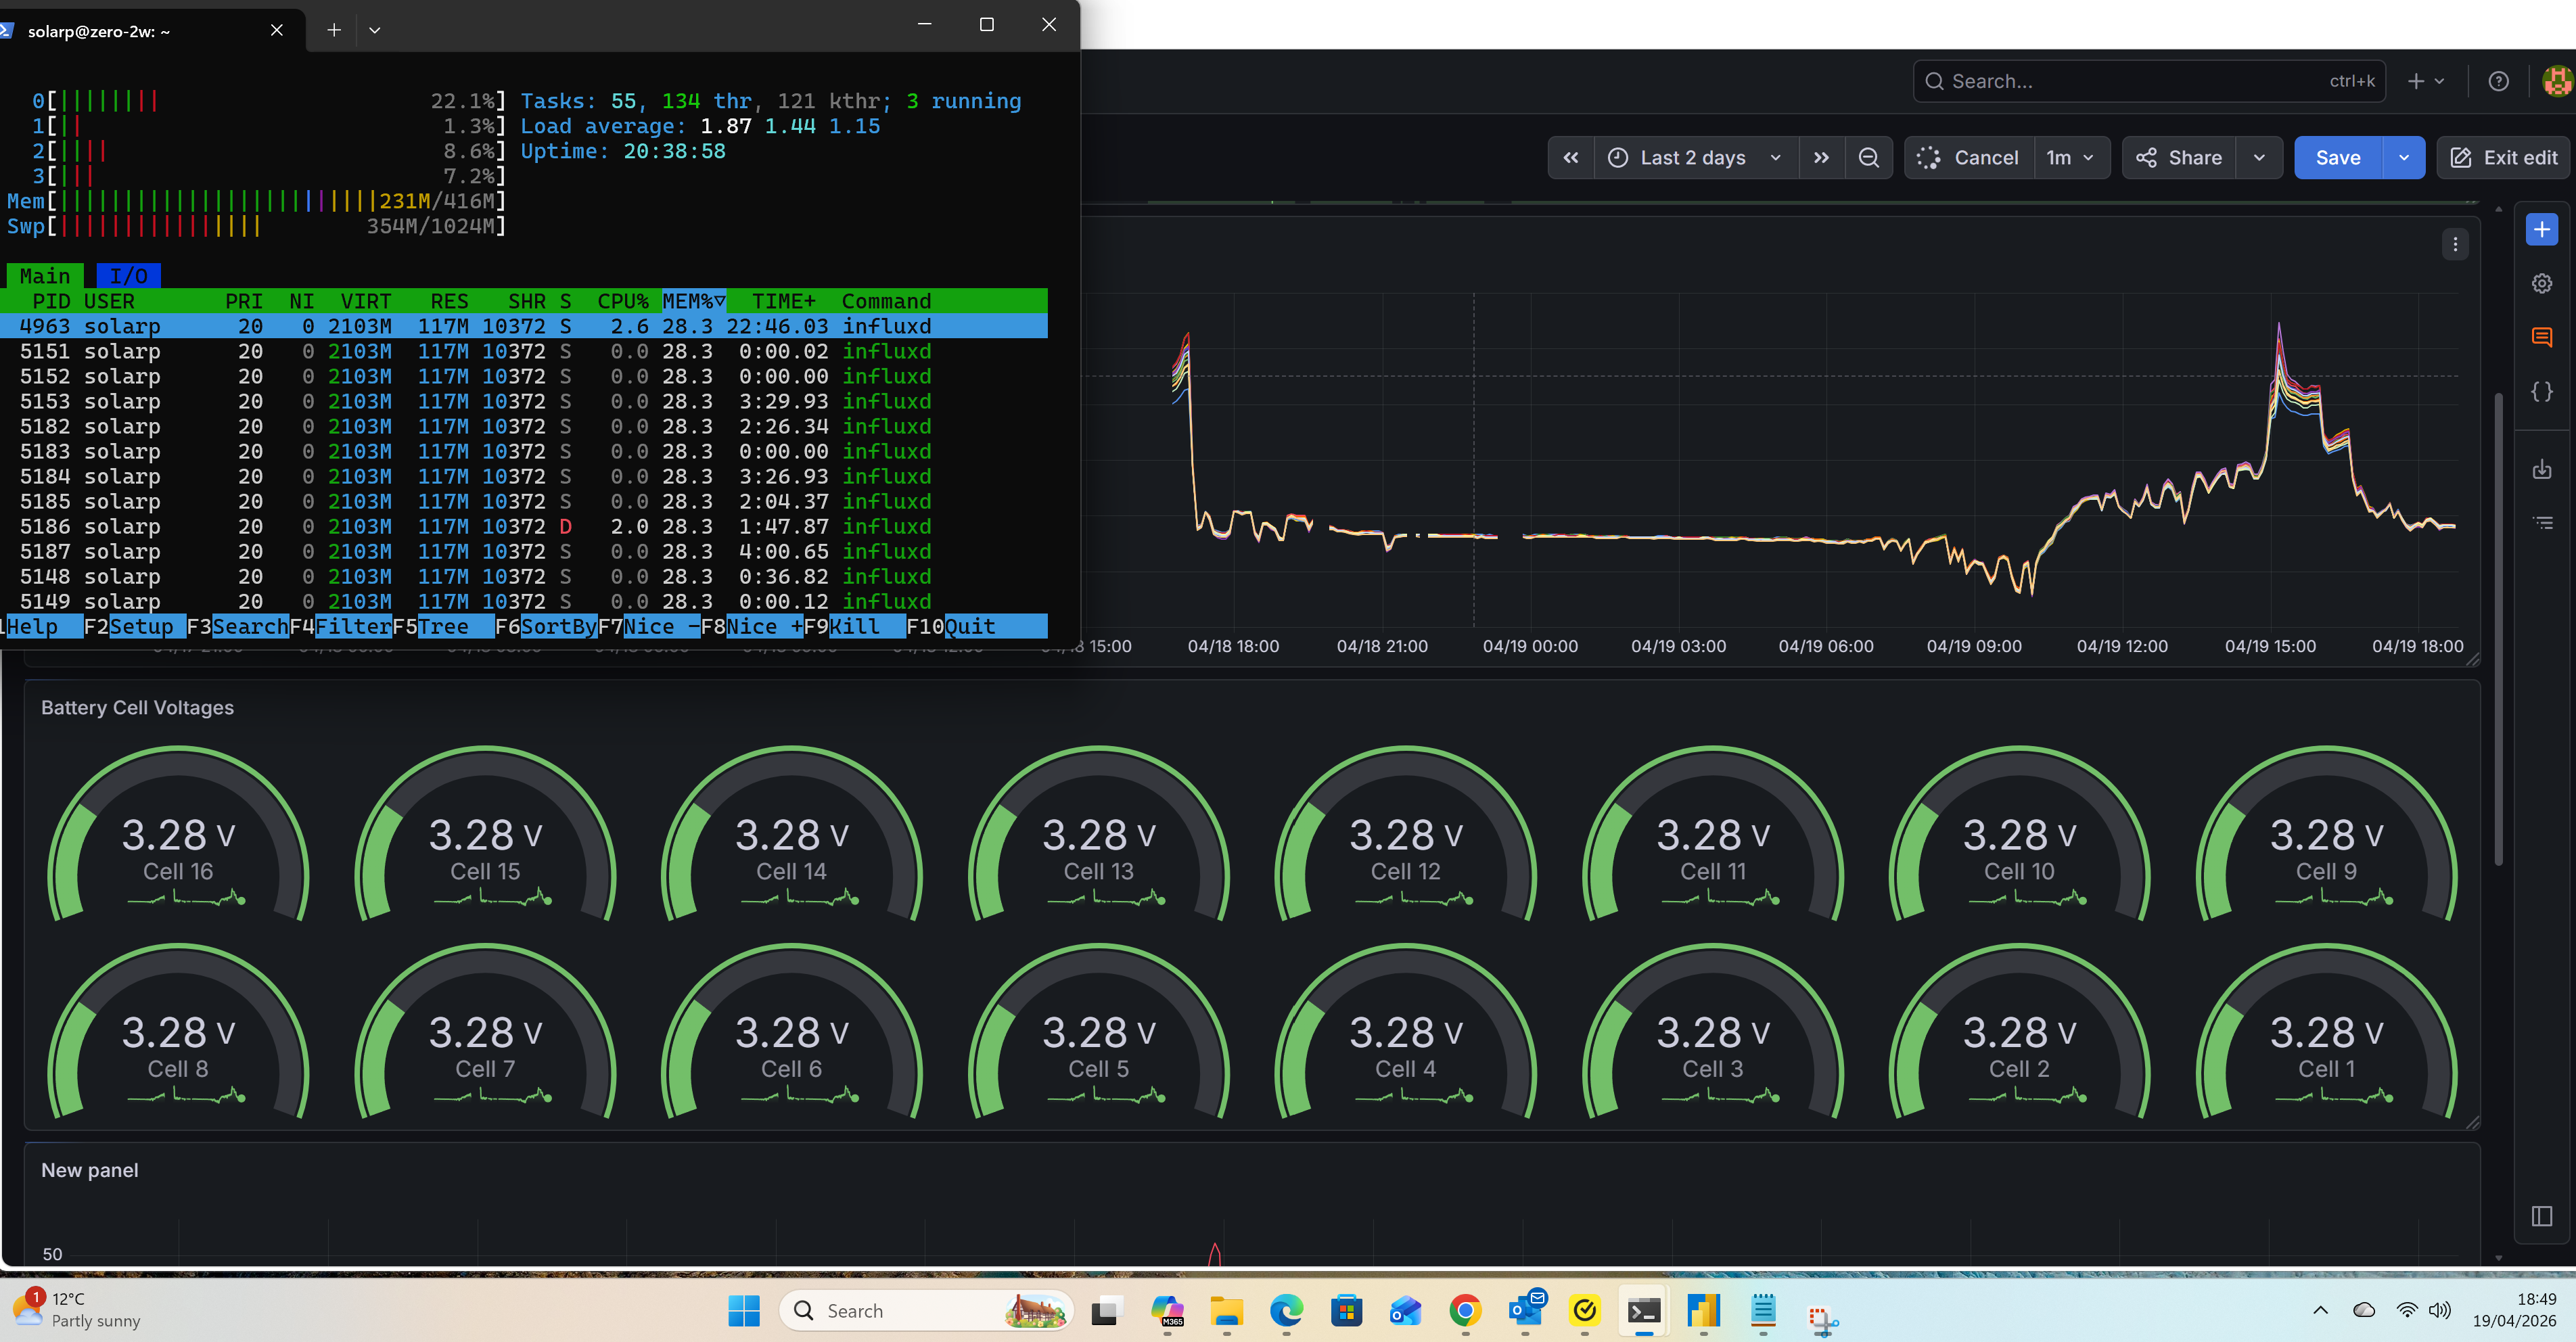This screenshot has height=1342, width=2576.
Task: Open the help question mark icon
Action: coord(2498,81)
